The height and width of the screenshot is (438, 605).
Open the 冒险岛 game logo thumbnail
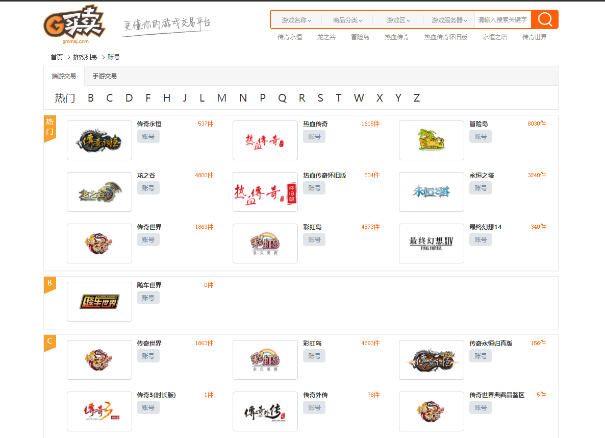click(432, 140)
